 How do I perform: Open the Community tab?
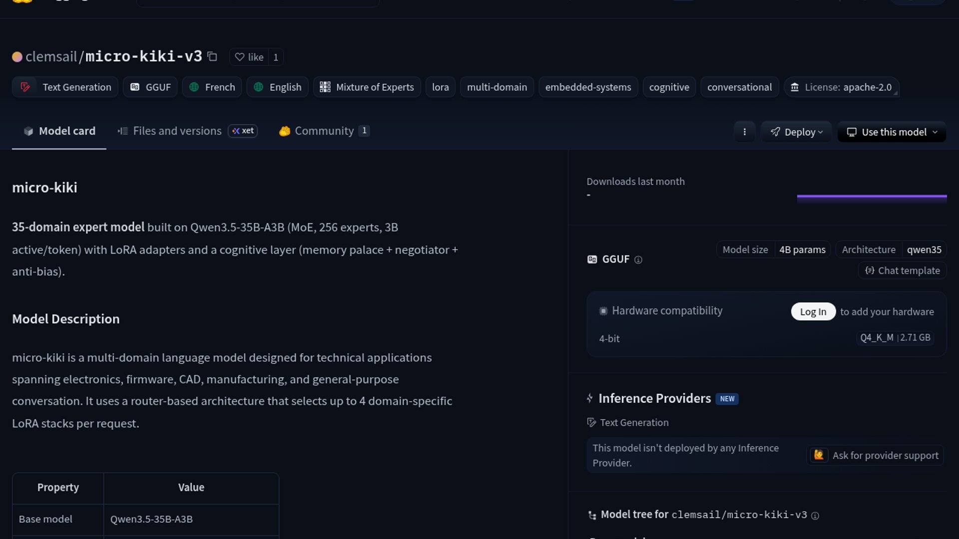coord(324,131)
